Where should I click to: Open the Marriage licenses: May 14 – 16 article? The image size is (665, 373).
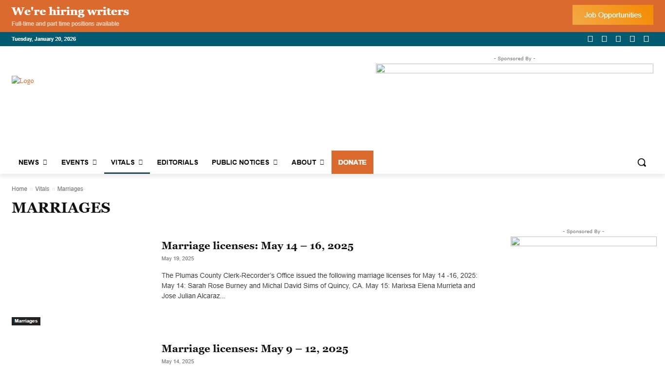[x=257, y=246]
